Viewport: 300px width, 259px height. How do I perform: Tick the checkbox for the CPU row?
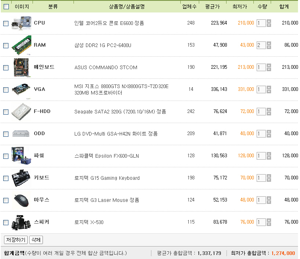6,23
